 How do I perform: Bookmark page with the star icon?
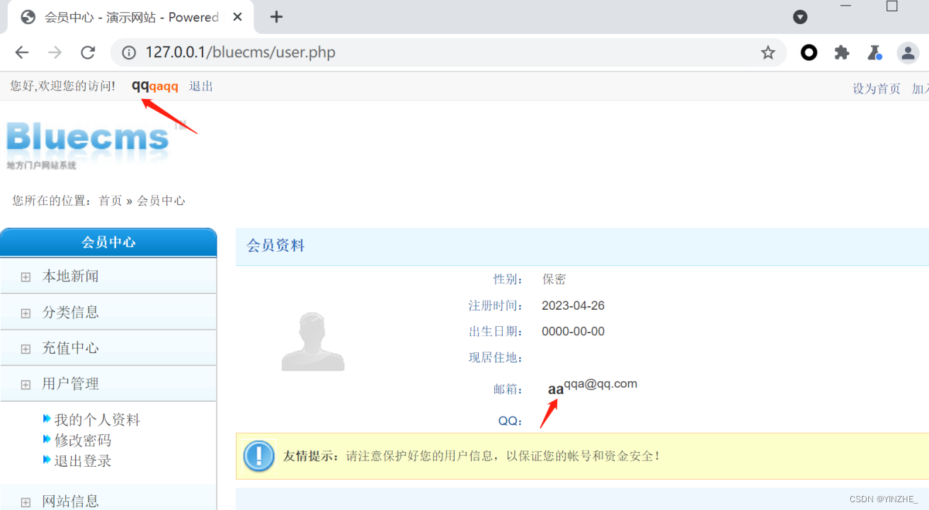768,52
